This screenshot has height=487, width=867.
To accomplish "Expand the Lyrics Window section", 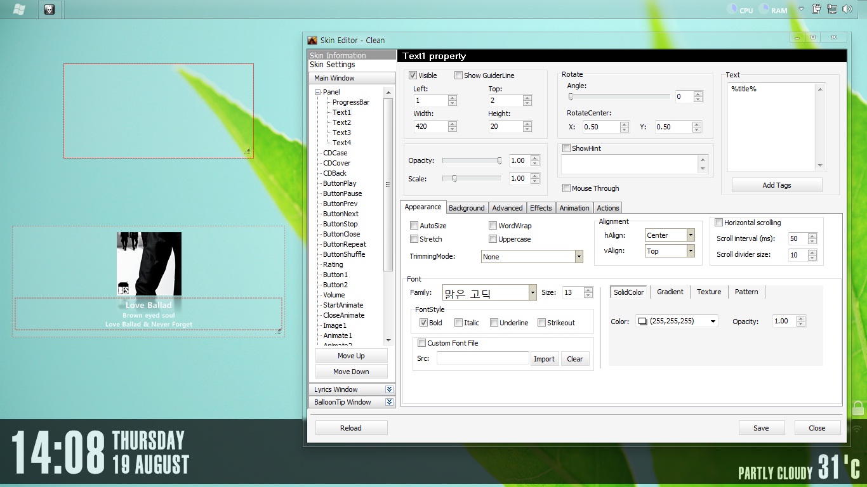I will 389,389.
